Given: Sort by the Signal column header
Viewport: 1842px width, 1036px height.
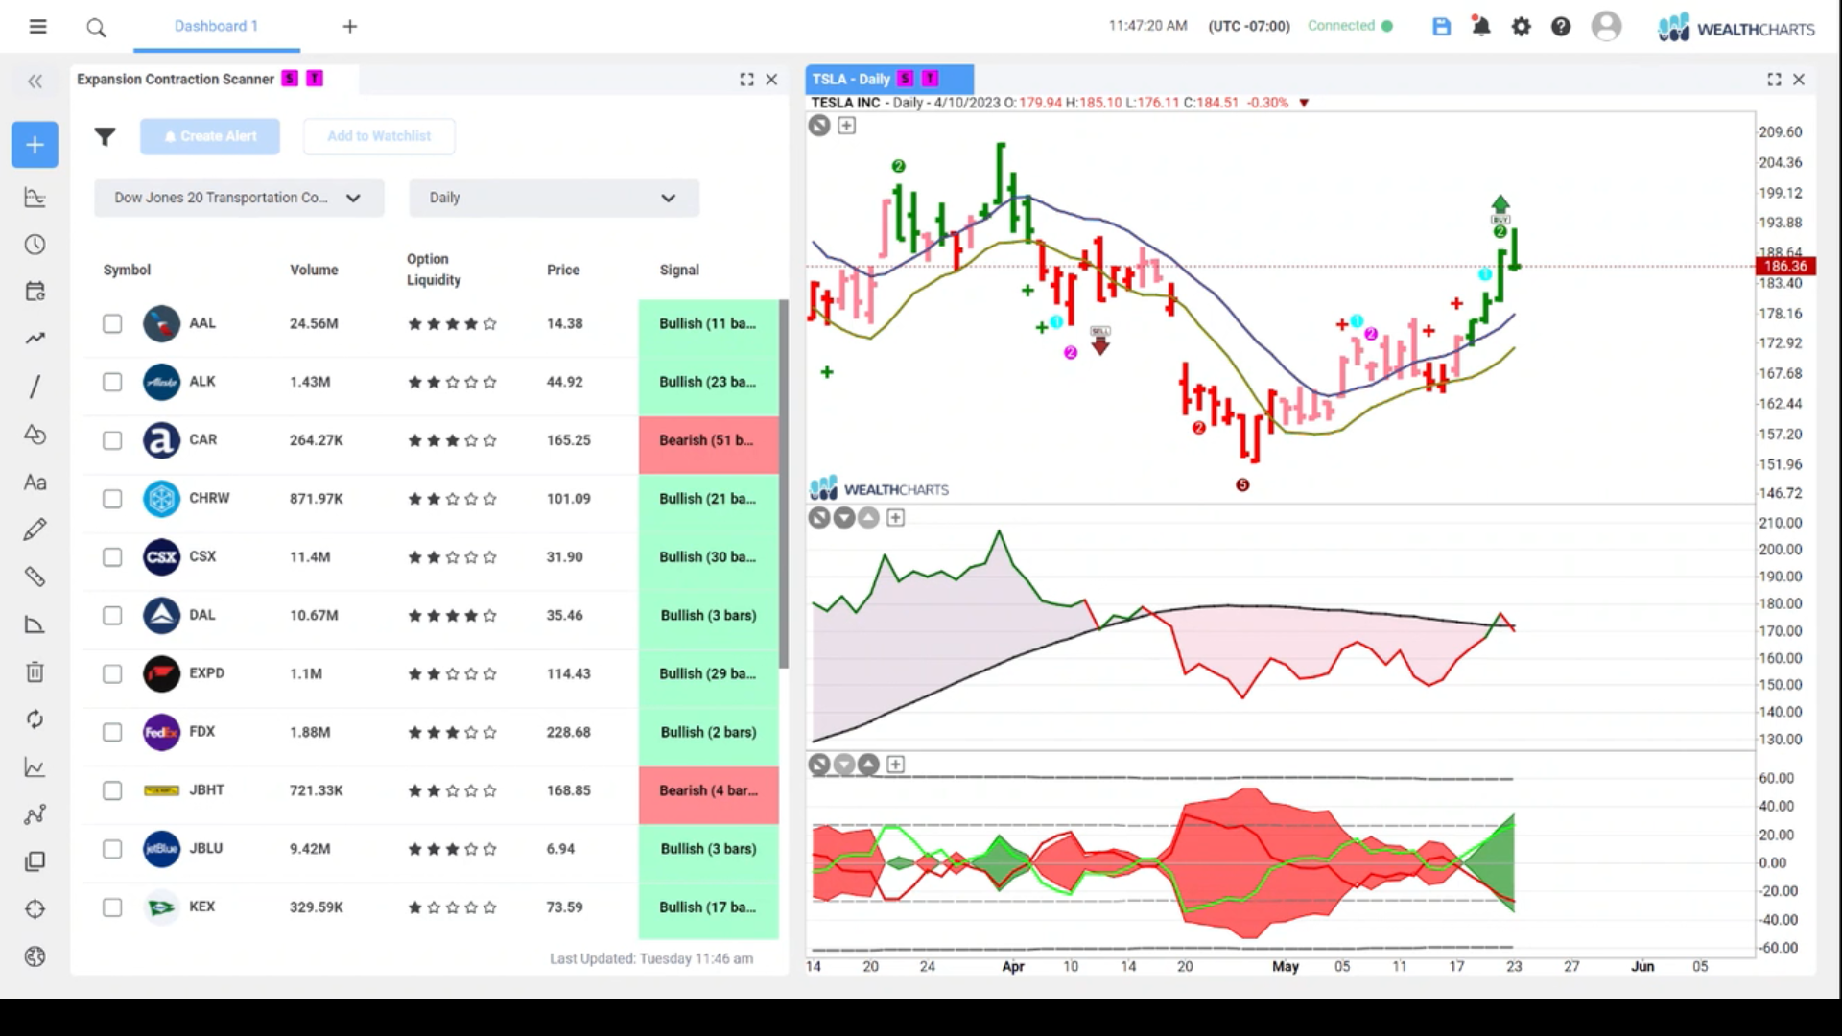Looking at the screenshot, I should point(679,271).
